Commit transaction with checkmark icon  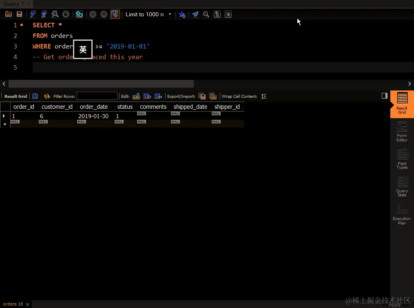[x=93, y=14]
